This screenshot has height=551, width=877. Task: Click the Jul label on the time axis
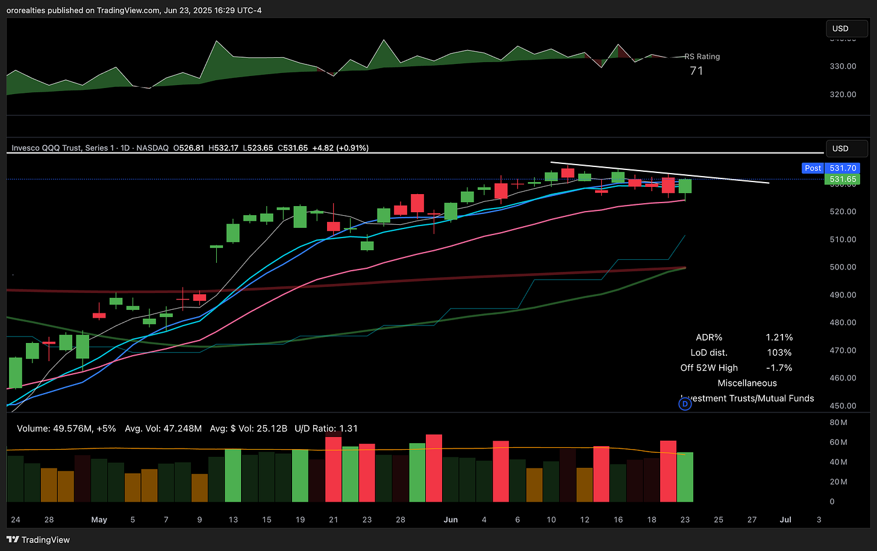[785, 520]
